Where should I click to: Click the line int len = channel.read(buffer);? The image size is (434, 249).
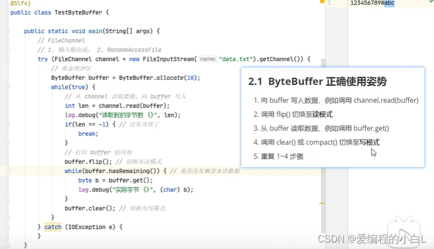pos(117,105)
